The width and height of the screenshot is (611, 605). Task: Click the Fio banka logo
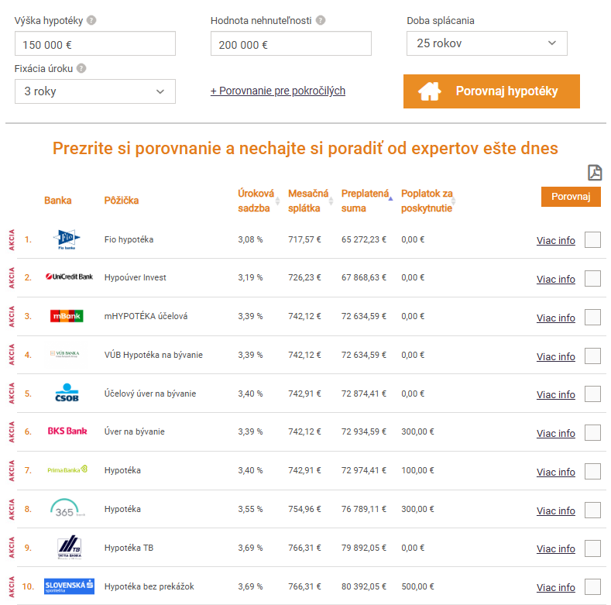pos(68,239)
